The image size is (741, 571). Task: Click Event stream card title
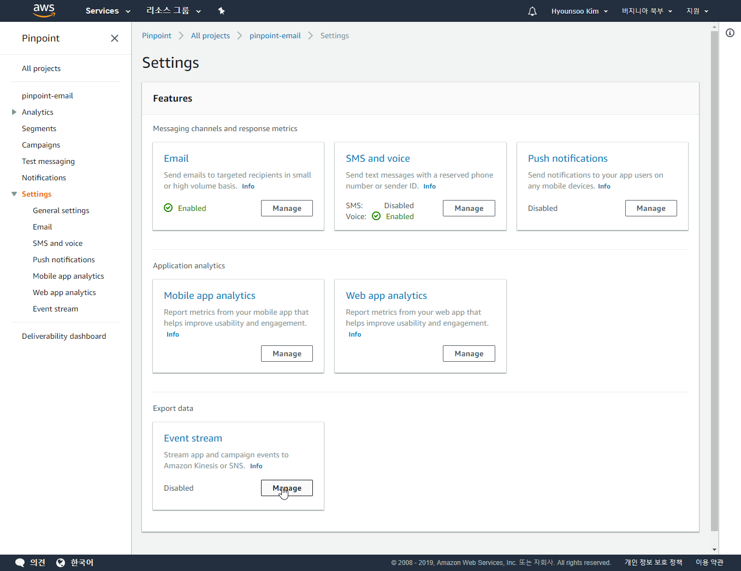tap(193, 438)
